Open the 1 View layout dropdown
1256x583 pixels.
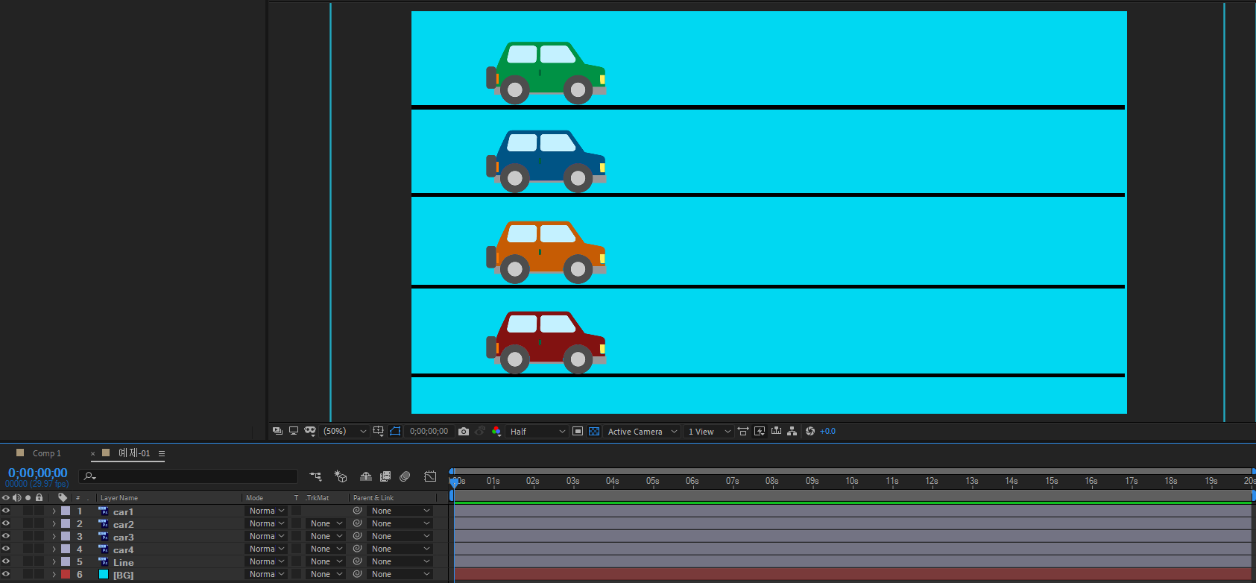coord(709,431)
